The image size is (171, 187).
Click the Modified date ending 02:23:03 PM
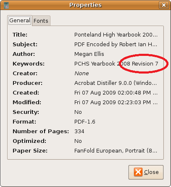click(x=116, y=103)
